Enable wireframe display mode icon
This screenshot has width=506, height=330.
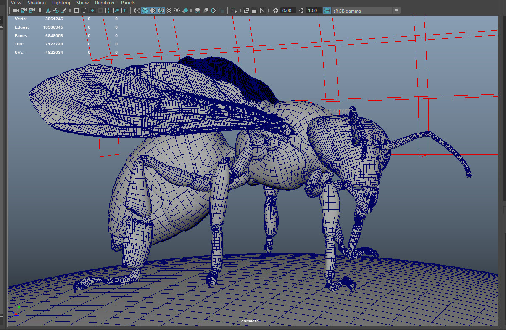pyautogui.click(x=137, y=11)
